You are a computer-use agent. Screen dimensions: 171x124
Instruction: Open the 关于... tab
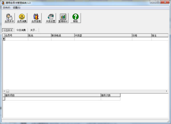(x=33, y=30)
